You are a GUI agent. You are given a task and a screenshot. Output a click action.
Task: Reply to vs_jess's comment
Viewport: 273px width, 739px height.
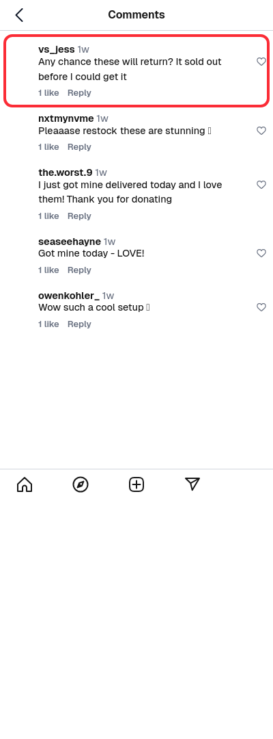tap(79, 93)
